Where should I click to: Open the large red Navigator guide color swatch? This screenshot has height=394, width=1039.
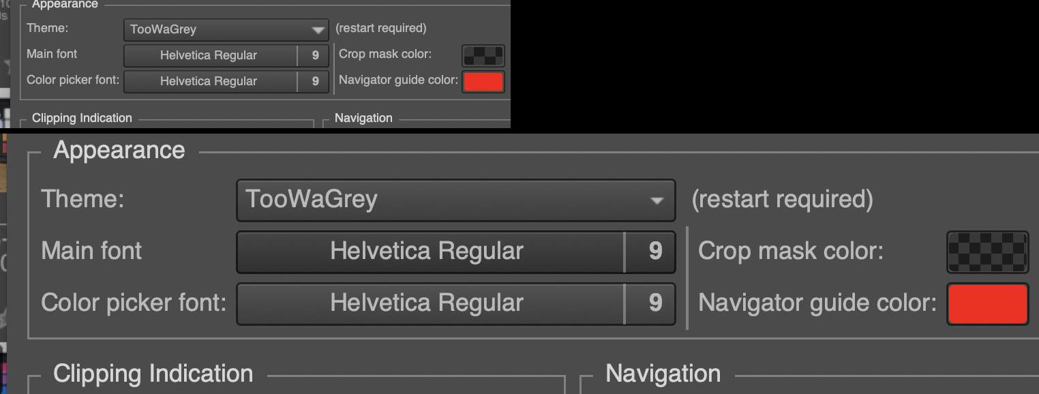pyautogui.click(x=987, y=303)
